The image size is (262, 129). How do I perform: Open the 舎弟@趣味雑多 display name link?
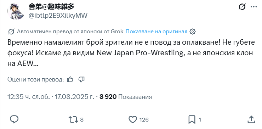[51, 7]
